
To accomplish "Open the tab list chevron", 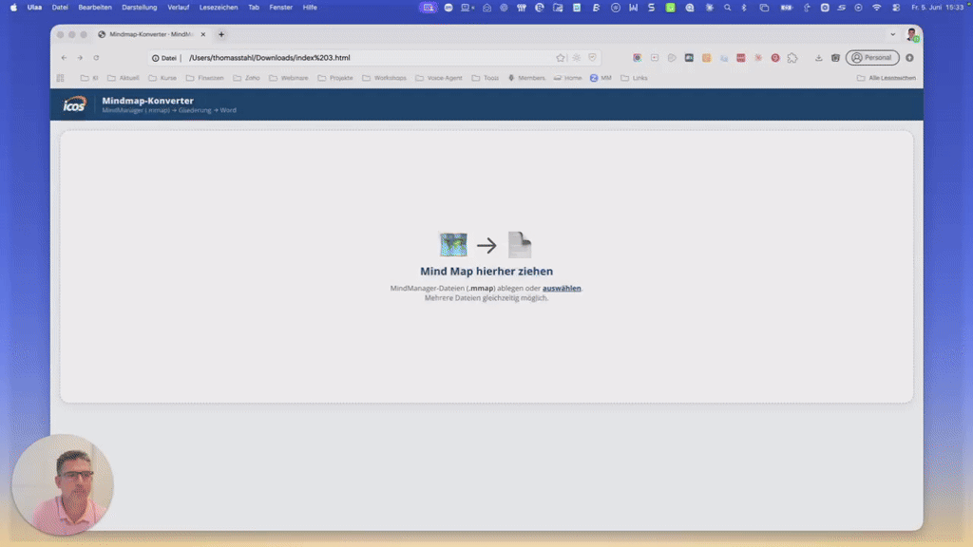I will (x=893, y=35).
